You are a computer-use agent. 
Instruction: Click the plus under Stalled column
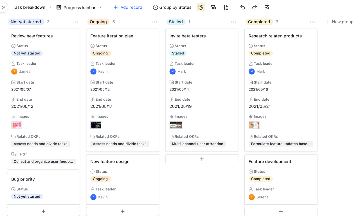click(202, 159)
